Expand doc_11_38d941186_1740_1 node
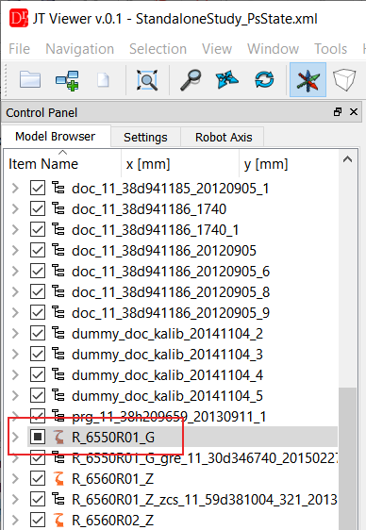 (15, 229)
